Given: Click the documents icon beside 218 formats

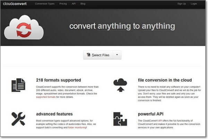Looking at the screenshot, I should (18, 85).
